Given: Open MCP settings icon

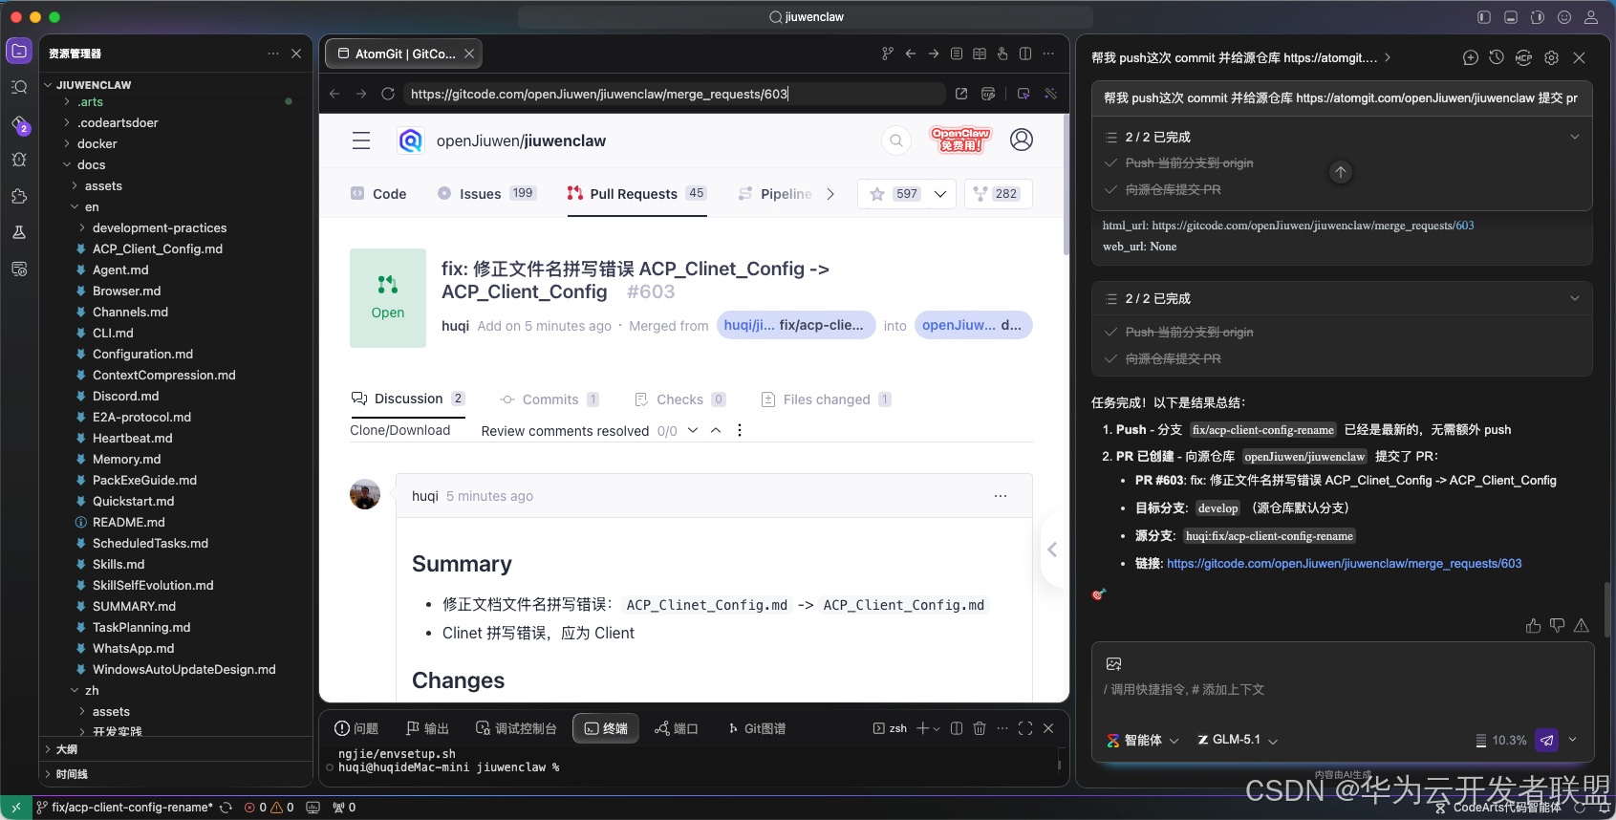Looking at the screenshot, I should [1524, 58].
